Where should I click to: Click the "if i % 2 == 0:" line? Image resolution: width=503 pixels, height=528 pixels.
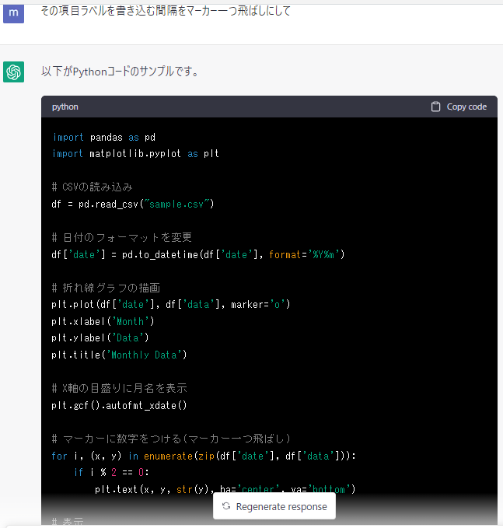pos(111,472)
